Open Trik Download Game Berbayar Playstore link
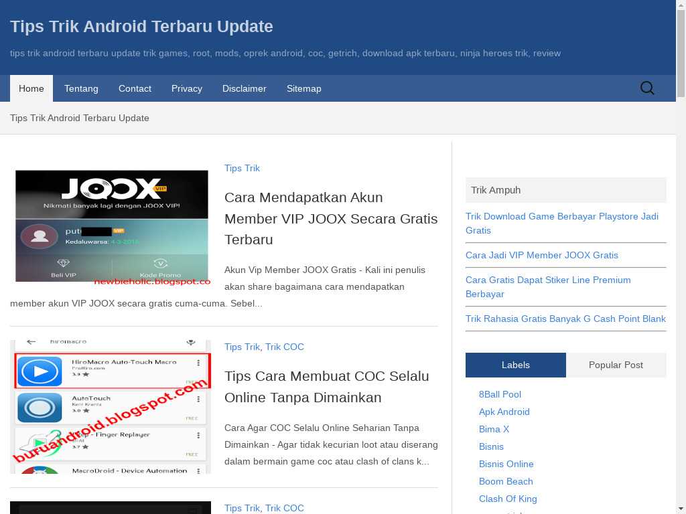This screenshot has width=686, height=514. pos(562,224)
